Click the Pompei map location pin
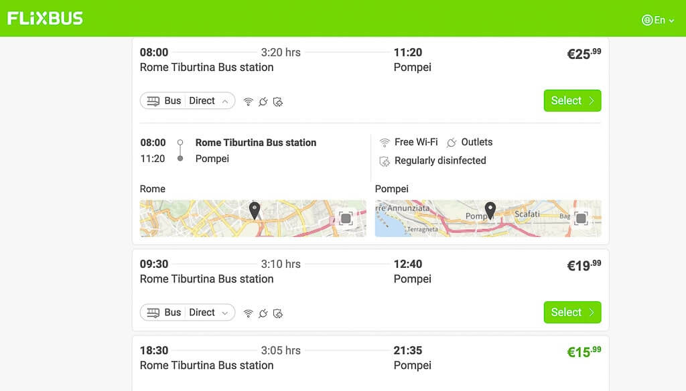 490,210
